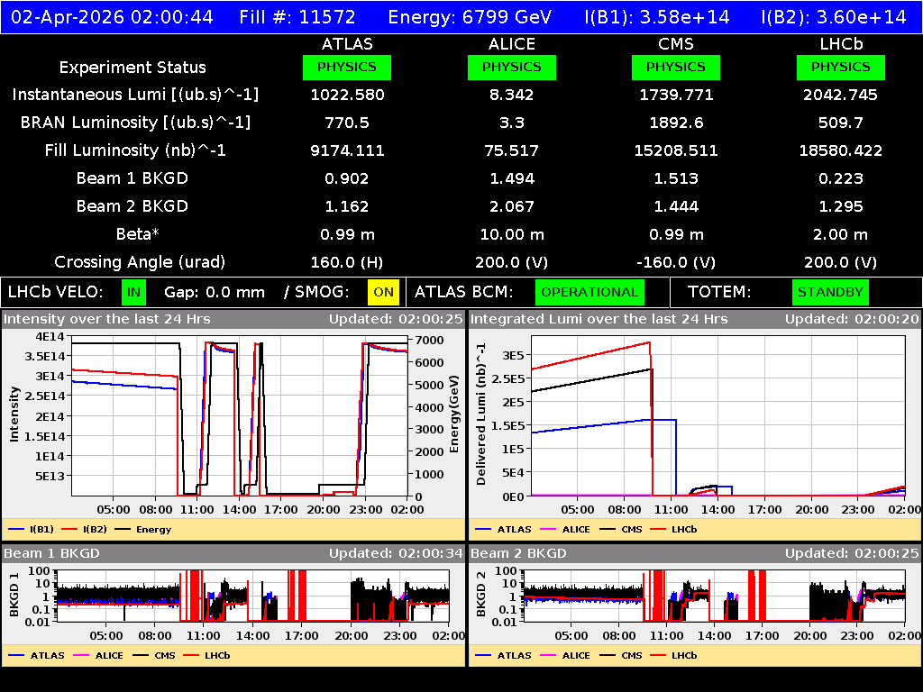Click the LHCb PHYSICS status indicator
This screenshot has height=692, width=923.
click(840, 67)
